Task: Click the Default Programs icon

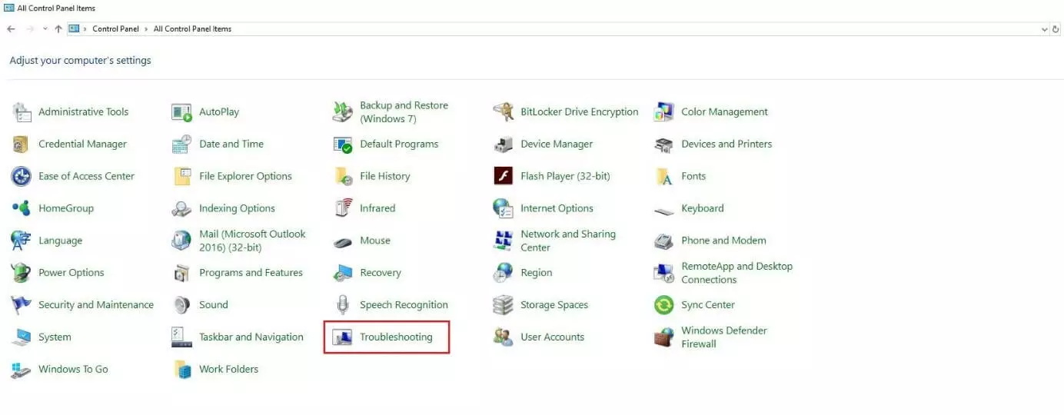Action: pos(343,144)
